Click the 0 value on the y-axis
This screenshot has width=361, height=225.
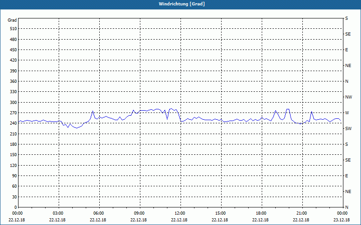[16, 207]
